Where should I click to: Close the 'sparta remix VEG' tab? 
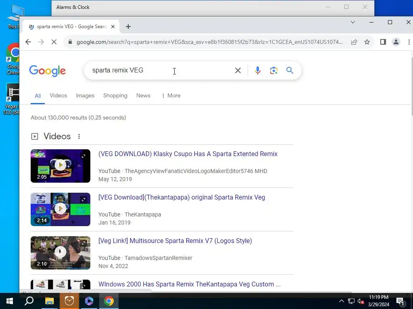click(113, 27)
